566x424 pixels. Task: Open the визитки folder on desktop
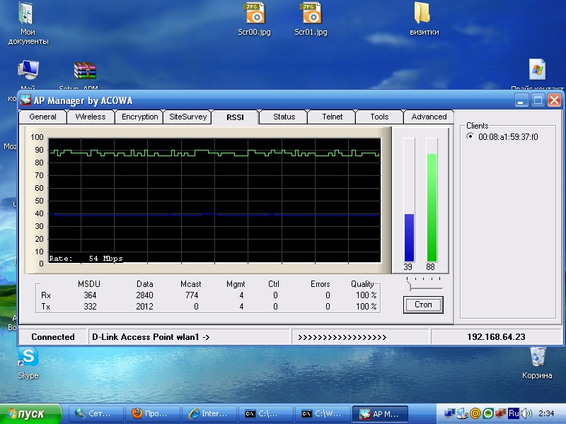click(423, 13)
